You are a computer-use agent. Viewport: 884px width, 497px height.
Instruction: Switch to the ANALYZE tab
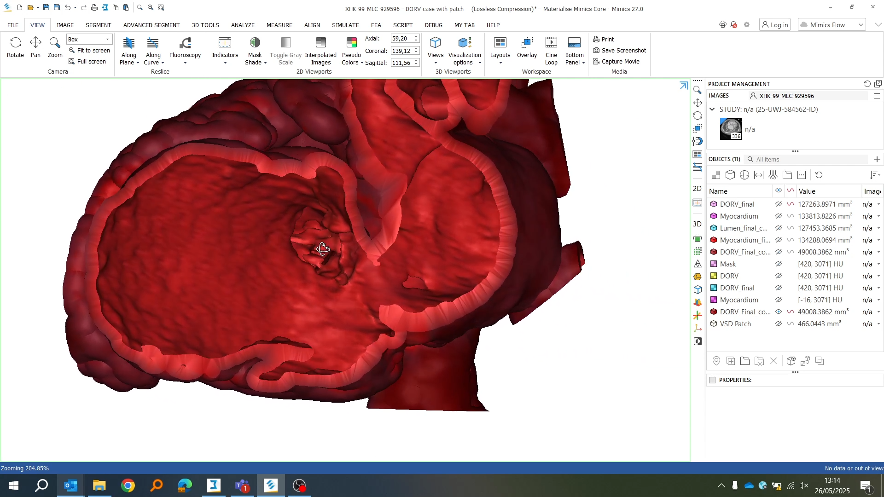click(243, 25)
